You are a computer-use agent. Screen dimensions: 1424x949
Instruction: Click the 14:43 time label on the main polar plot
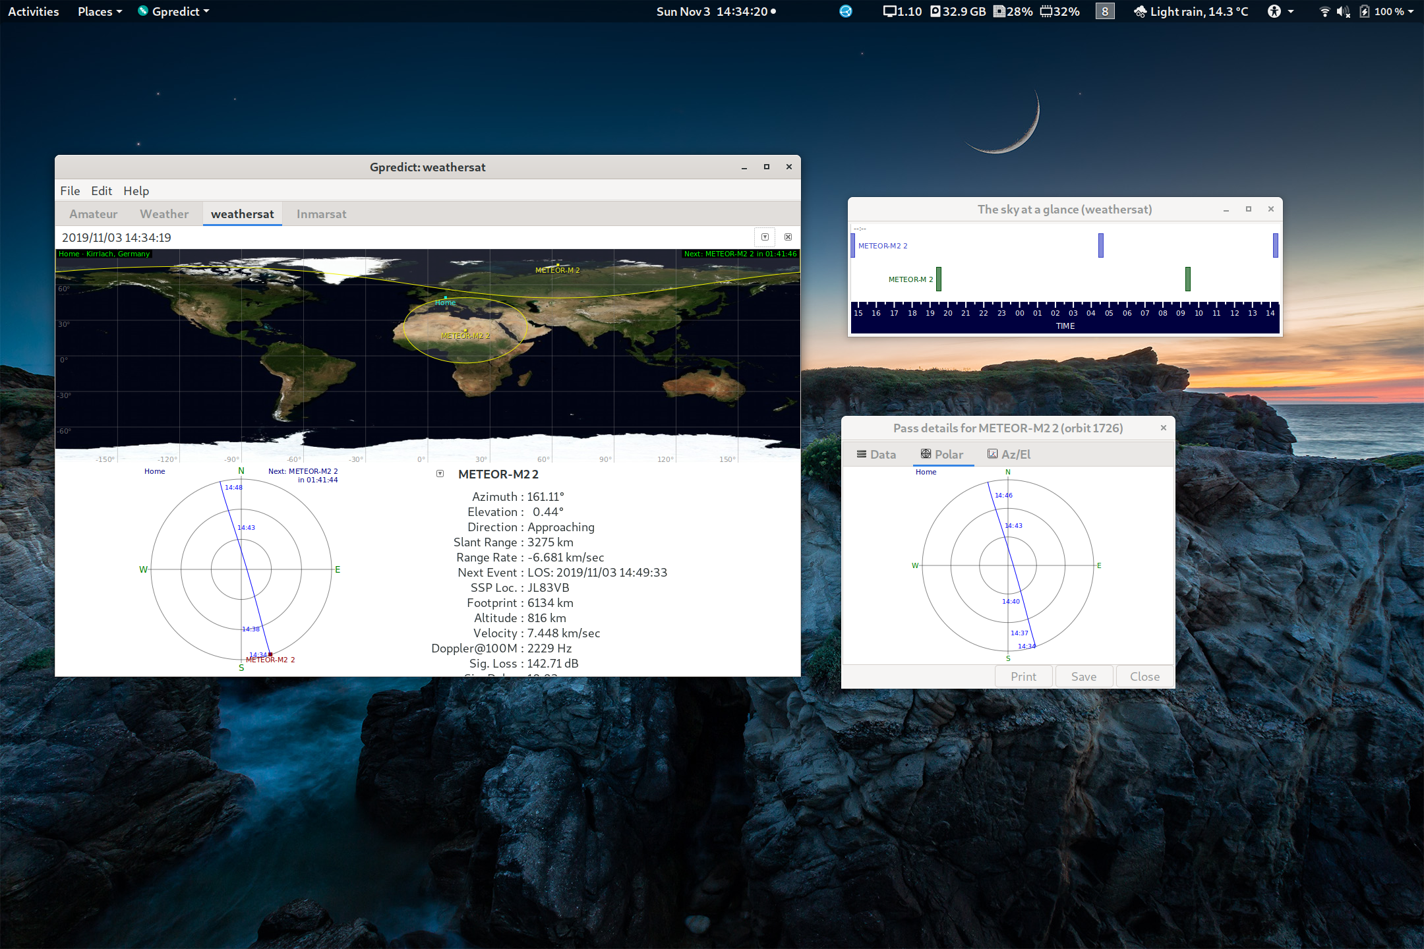click(x=247, y=528)
